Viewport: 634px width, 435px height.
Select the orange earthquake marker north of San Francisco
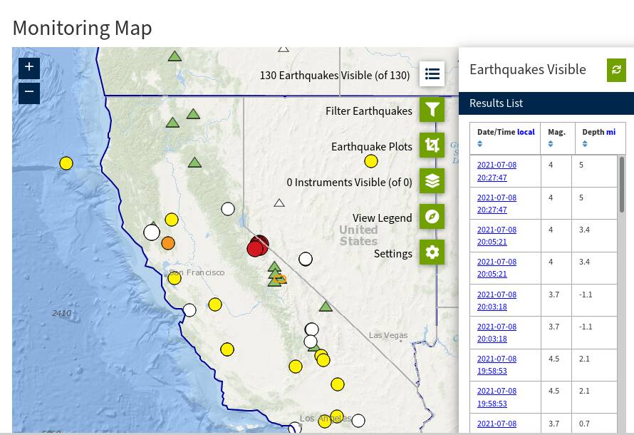[x=168, y=243]
